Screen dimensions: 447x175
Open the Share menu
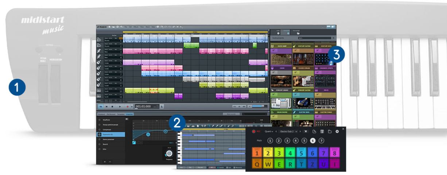pyautogui.click(x=148, y=27)
